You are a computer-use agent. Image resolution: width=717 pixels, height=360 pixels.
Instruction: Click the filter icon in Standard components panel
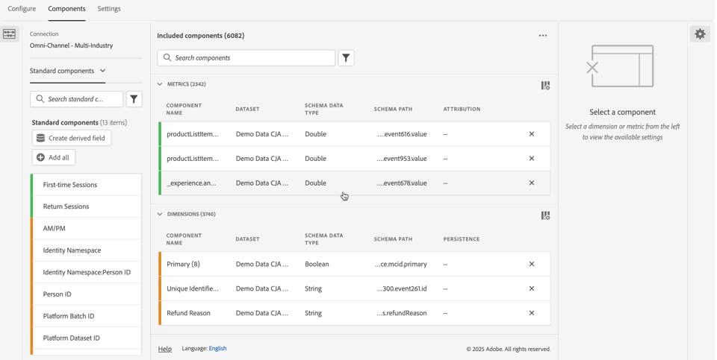pyautogui.click(x=134, y=99)
